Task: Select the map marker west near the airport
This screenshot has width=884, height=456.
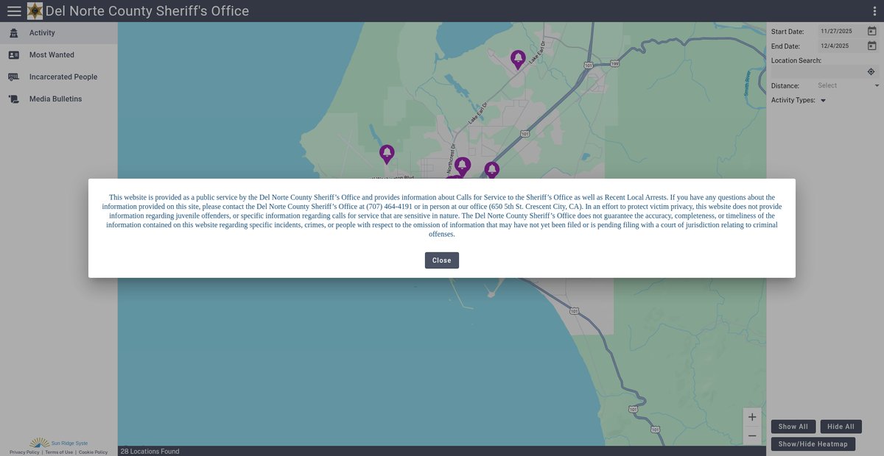Action: click(387, 153)
